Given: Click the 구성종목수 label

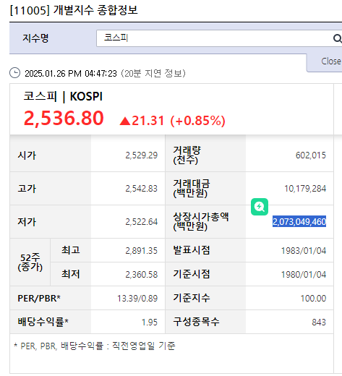Looking at the screenshot, I should coord(196,322).
